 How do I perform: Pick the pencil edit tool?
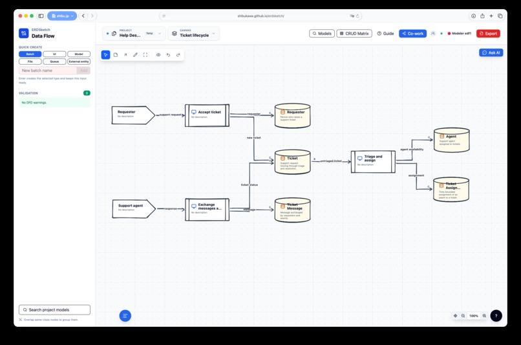point(135,55)
